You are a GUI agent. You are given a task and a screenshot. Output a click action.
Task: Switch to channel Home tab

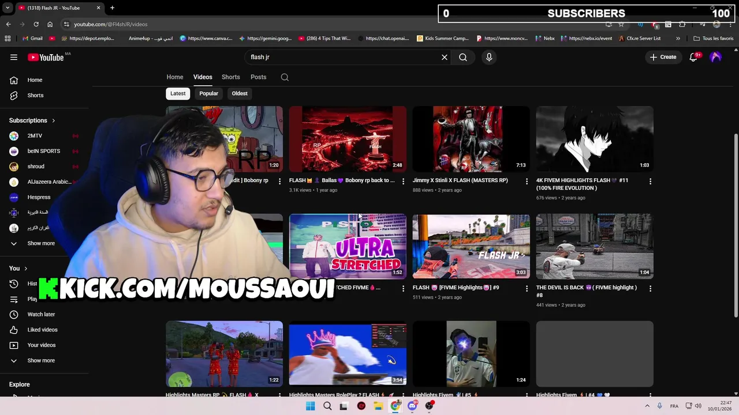(x=175, y=77)
